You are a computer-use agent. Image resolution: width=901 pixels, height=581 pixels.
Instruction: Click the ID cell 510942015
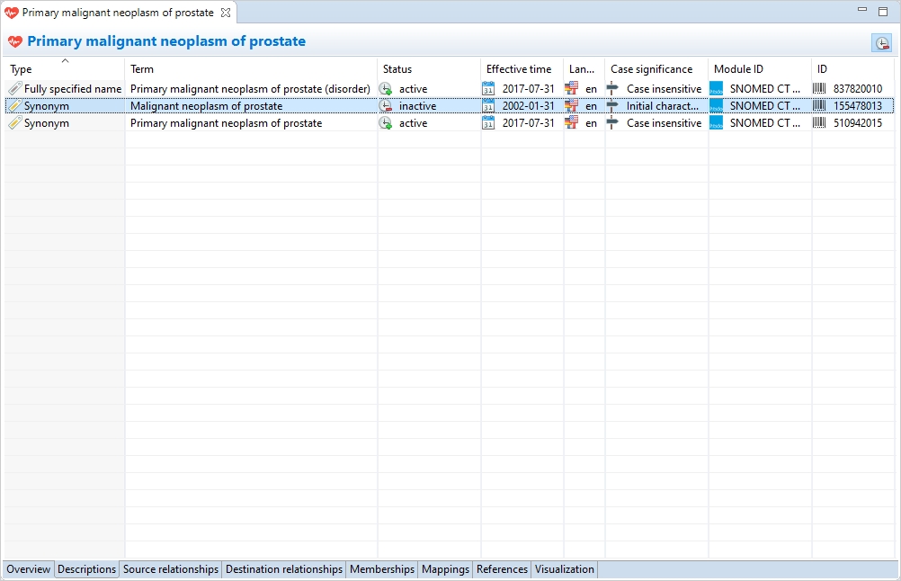pos(857,123)
